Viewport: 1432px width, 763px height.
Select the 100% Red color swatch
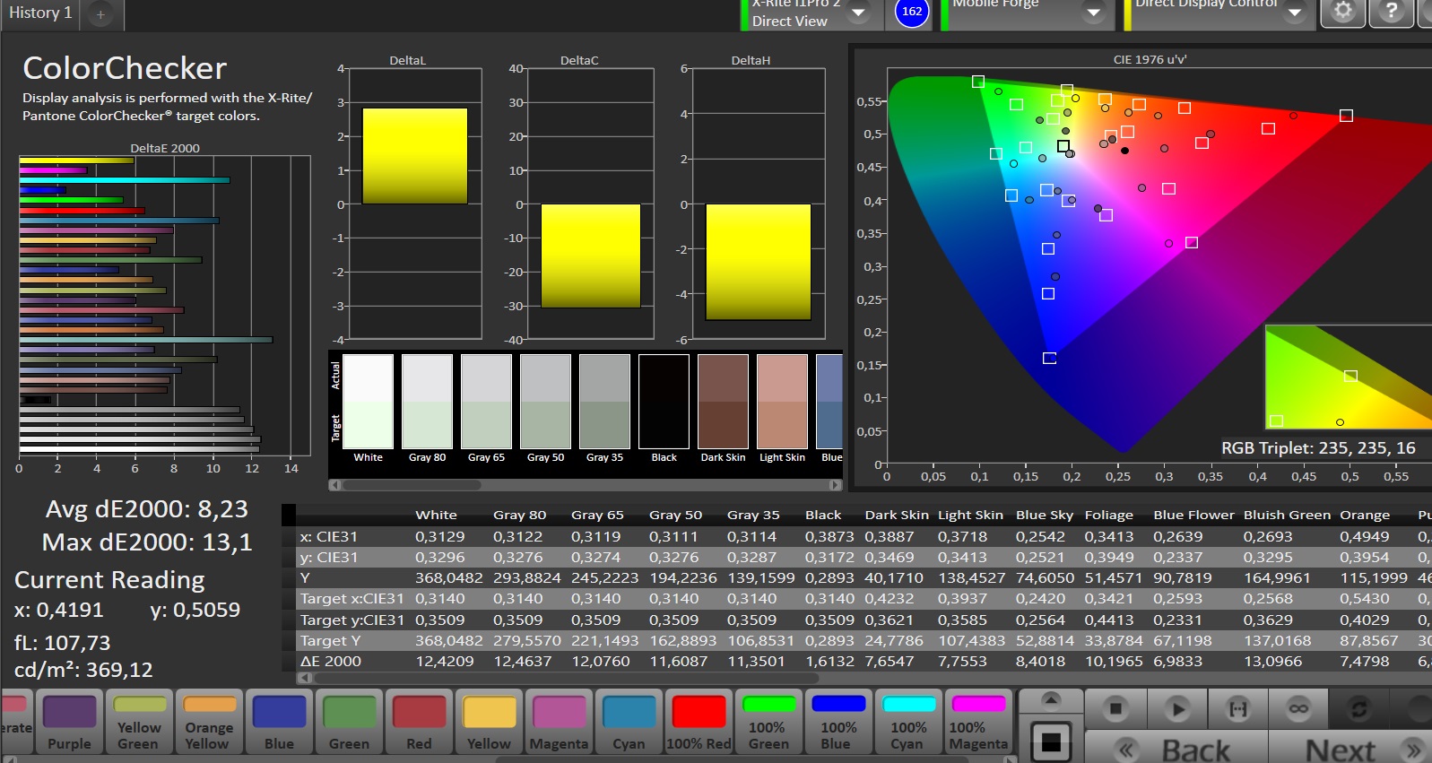click(x=699, y=723)
